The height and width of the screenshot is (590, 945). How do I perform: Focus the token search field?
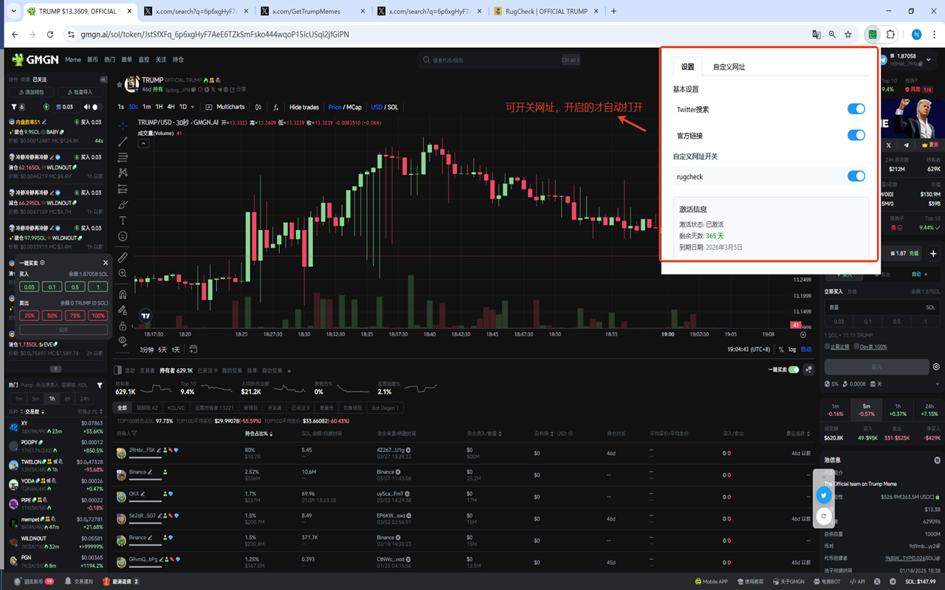click(x=500, y=60)
